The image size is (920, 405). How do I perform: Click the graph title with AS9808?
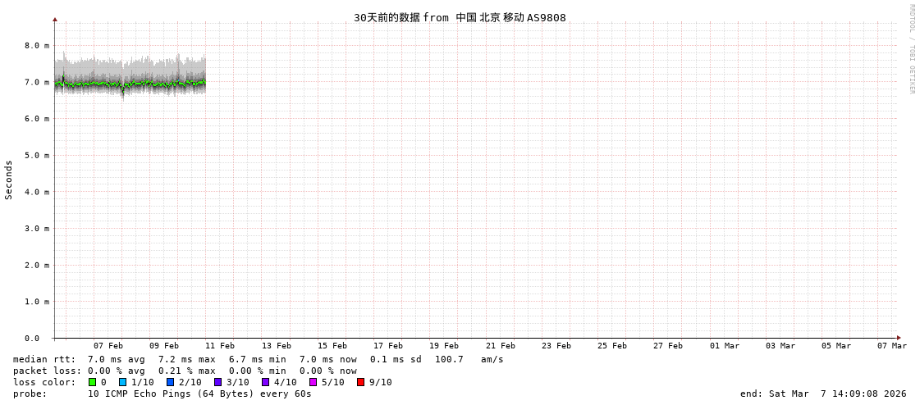(460, 17)
